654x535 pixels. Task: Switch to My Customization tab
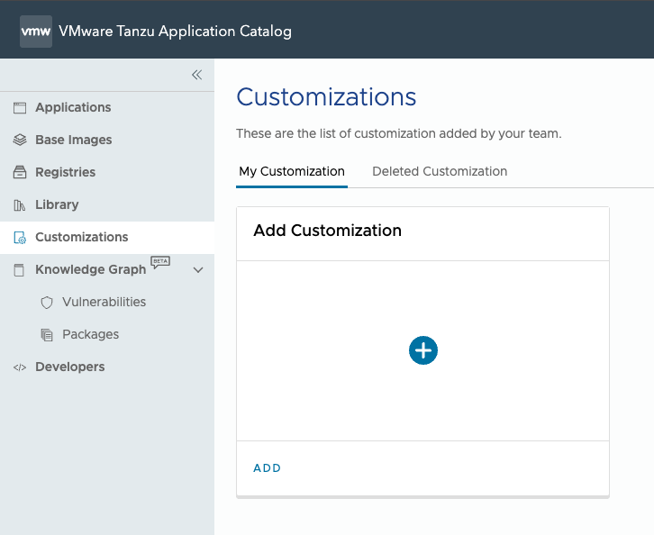(x=292, y=171)
